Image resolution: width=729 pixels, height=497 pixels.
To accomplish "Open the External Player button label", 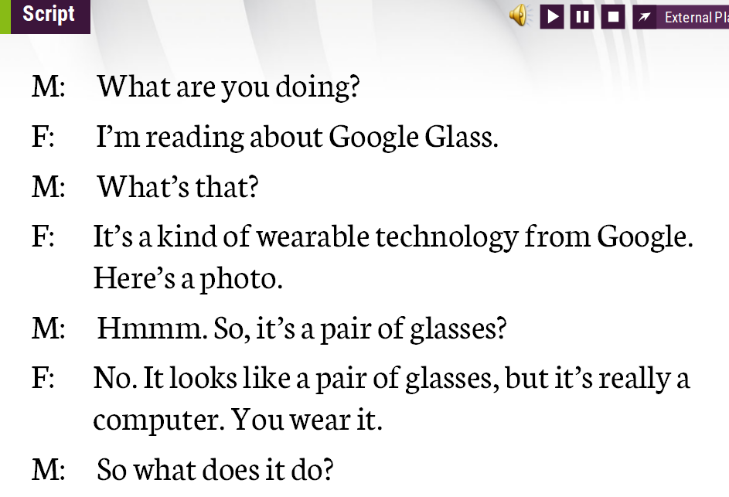I will [x=696, y=17].
